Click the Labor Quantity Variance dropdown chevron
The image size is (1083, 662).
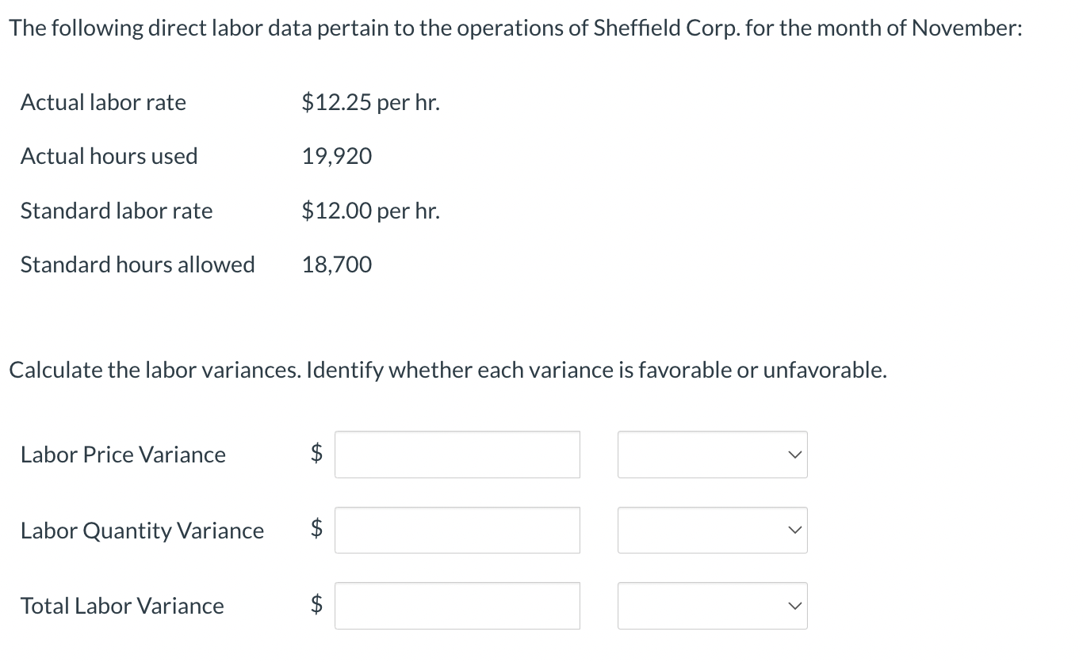point(794,531)
